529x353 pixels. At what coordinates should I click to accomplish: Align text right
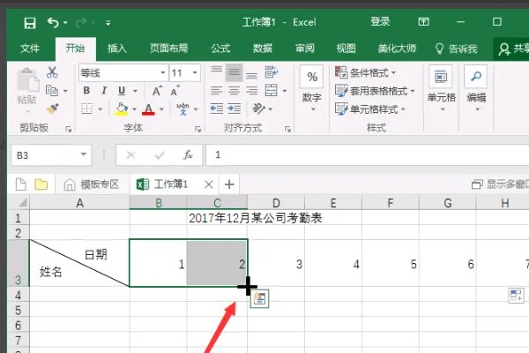(x=251, y=91)
